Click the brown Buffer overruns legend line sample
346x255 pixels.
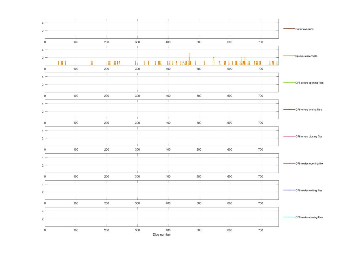coord(289,29)
